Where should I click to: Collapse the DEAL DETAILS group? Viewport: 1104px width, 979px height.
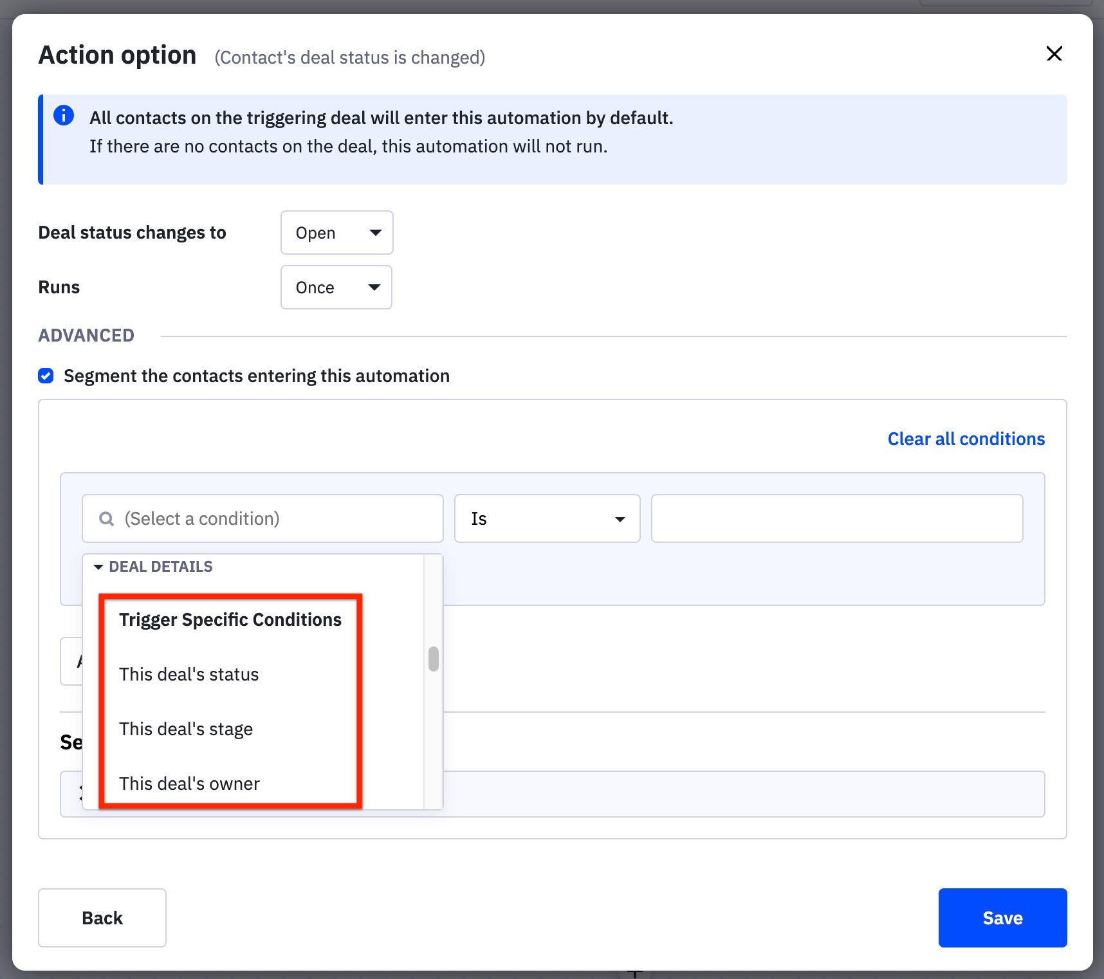98,567
